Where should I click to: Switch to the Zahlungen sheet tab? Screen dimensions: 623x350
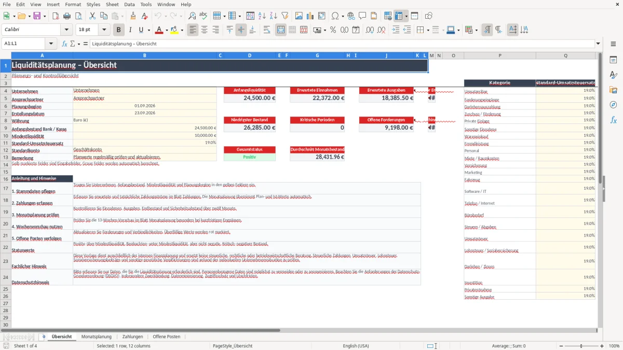pyautogui.click(x=132, y=337)
